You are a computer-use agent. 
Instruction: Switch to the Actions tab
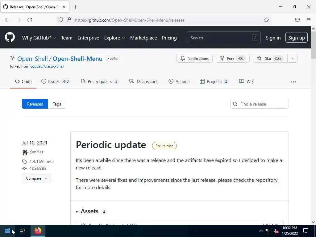[x=179, y=81]
